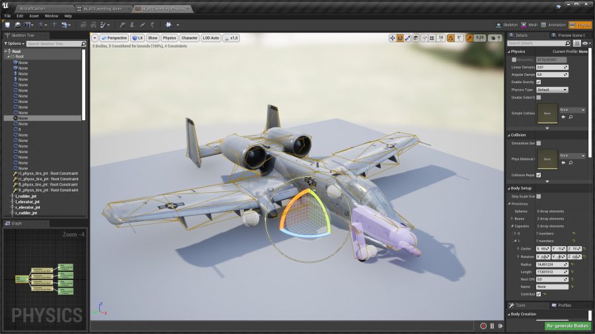Viewport: 595px width, 334px height.
Task: Select the rotate gizmo icon in the viewport
Action: tap(400, 38)
